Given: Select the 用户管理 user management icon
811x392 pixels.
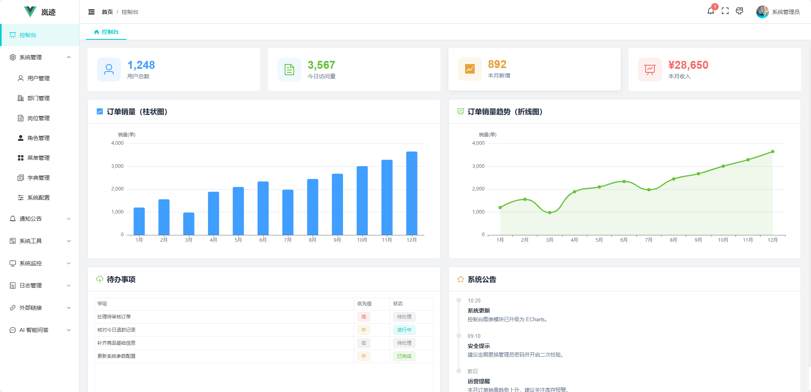Looking at the screenshot, I should tap(20, 78).
